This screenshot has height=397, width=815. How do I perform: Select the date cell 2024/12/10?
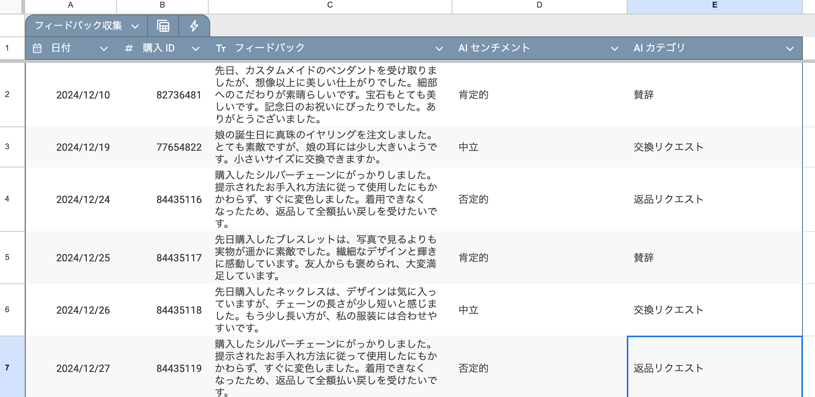84,95
